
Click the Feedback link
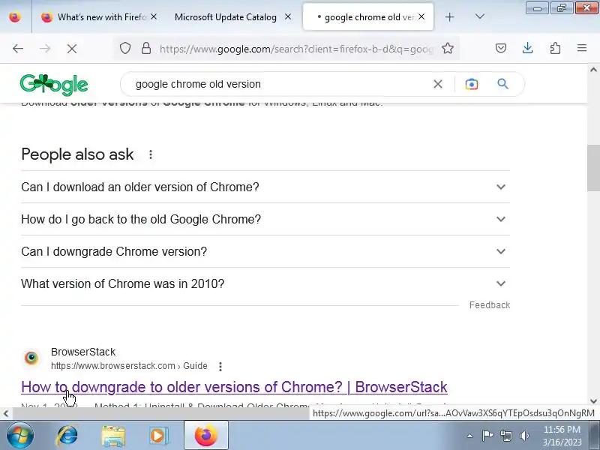tap(490, 305)
